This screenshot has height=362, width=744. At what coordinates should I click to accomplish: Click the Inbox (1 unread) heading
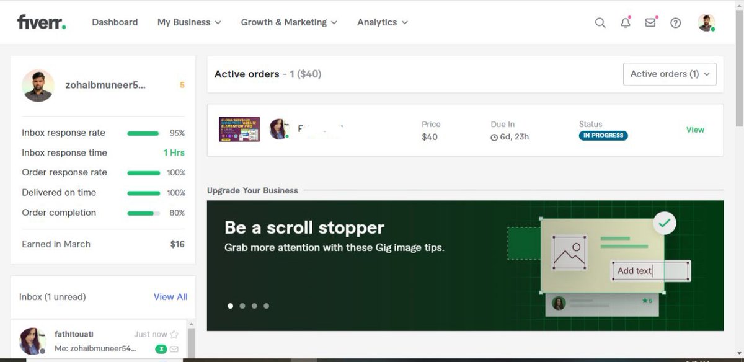tap(53, 297)
